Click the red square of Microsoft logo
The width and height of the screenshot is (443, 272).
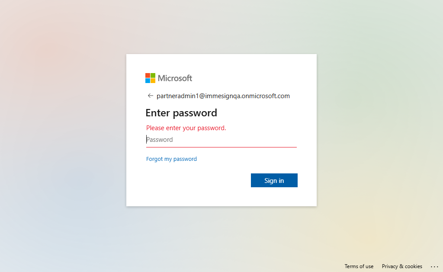(x=148, y=75)
